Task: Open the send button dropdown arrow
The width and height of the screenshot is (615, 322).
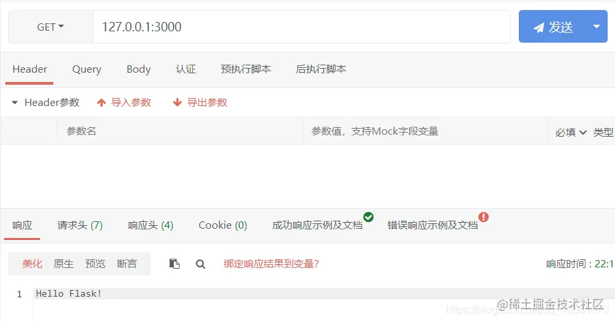Action: click(x=596, y=27)
